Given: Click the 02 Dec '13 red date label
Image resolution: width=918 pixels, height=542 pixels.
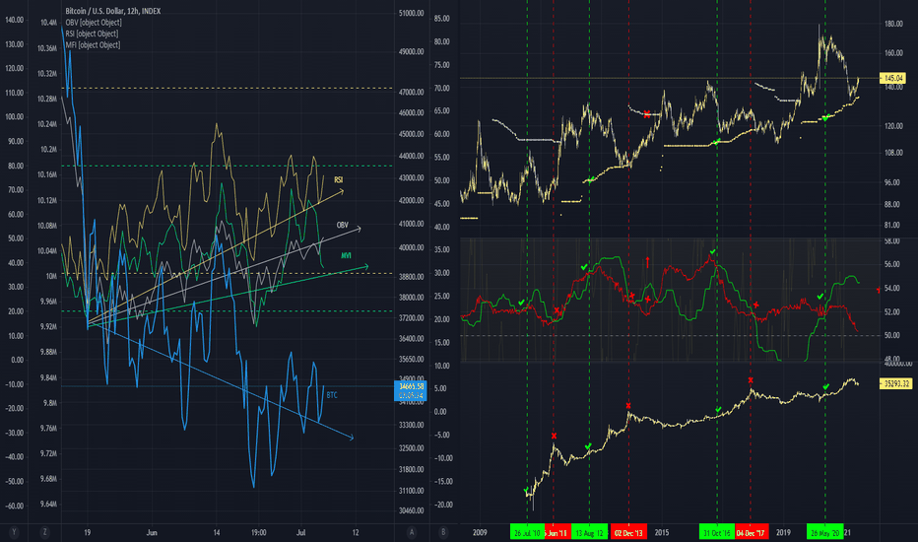Looking at the screenshot, I should (628, 532).
